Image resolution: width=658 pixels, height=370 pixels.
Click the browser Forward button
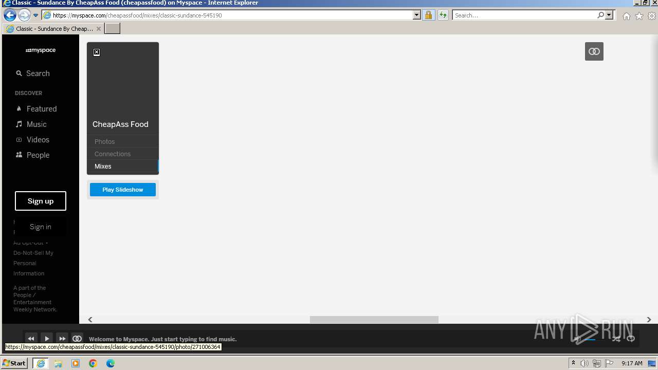(x=24, y=15)
